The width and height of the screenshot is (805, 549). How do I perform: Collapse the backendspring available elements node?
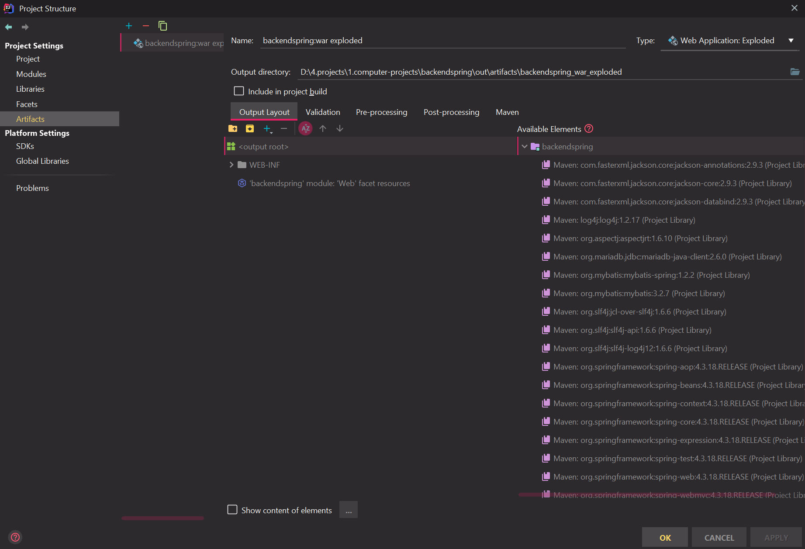pyautogui.click(x=525, y=146)
